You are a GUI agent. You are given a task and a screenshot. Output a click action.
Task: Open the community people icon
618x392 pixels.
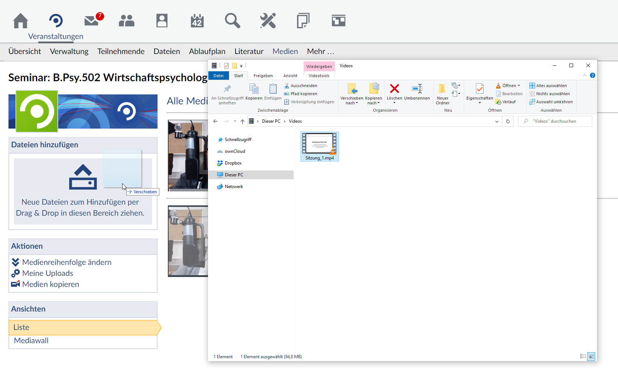pos(127,21)
